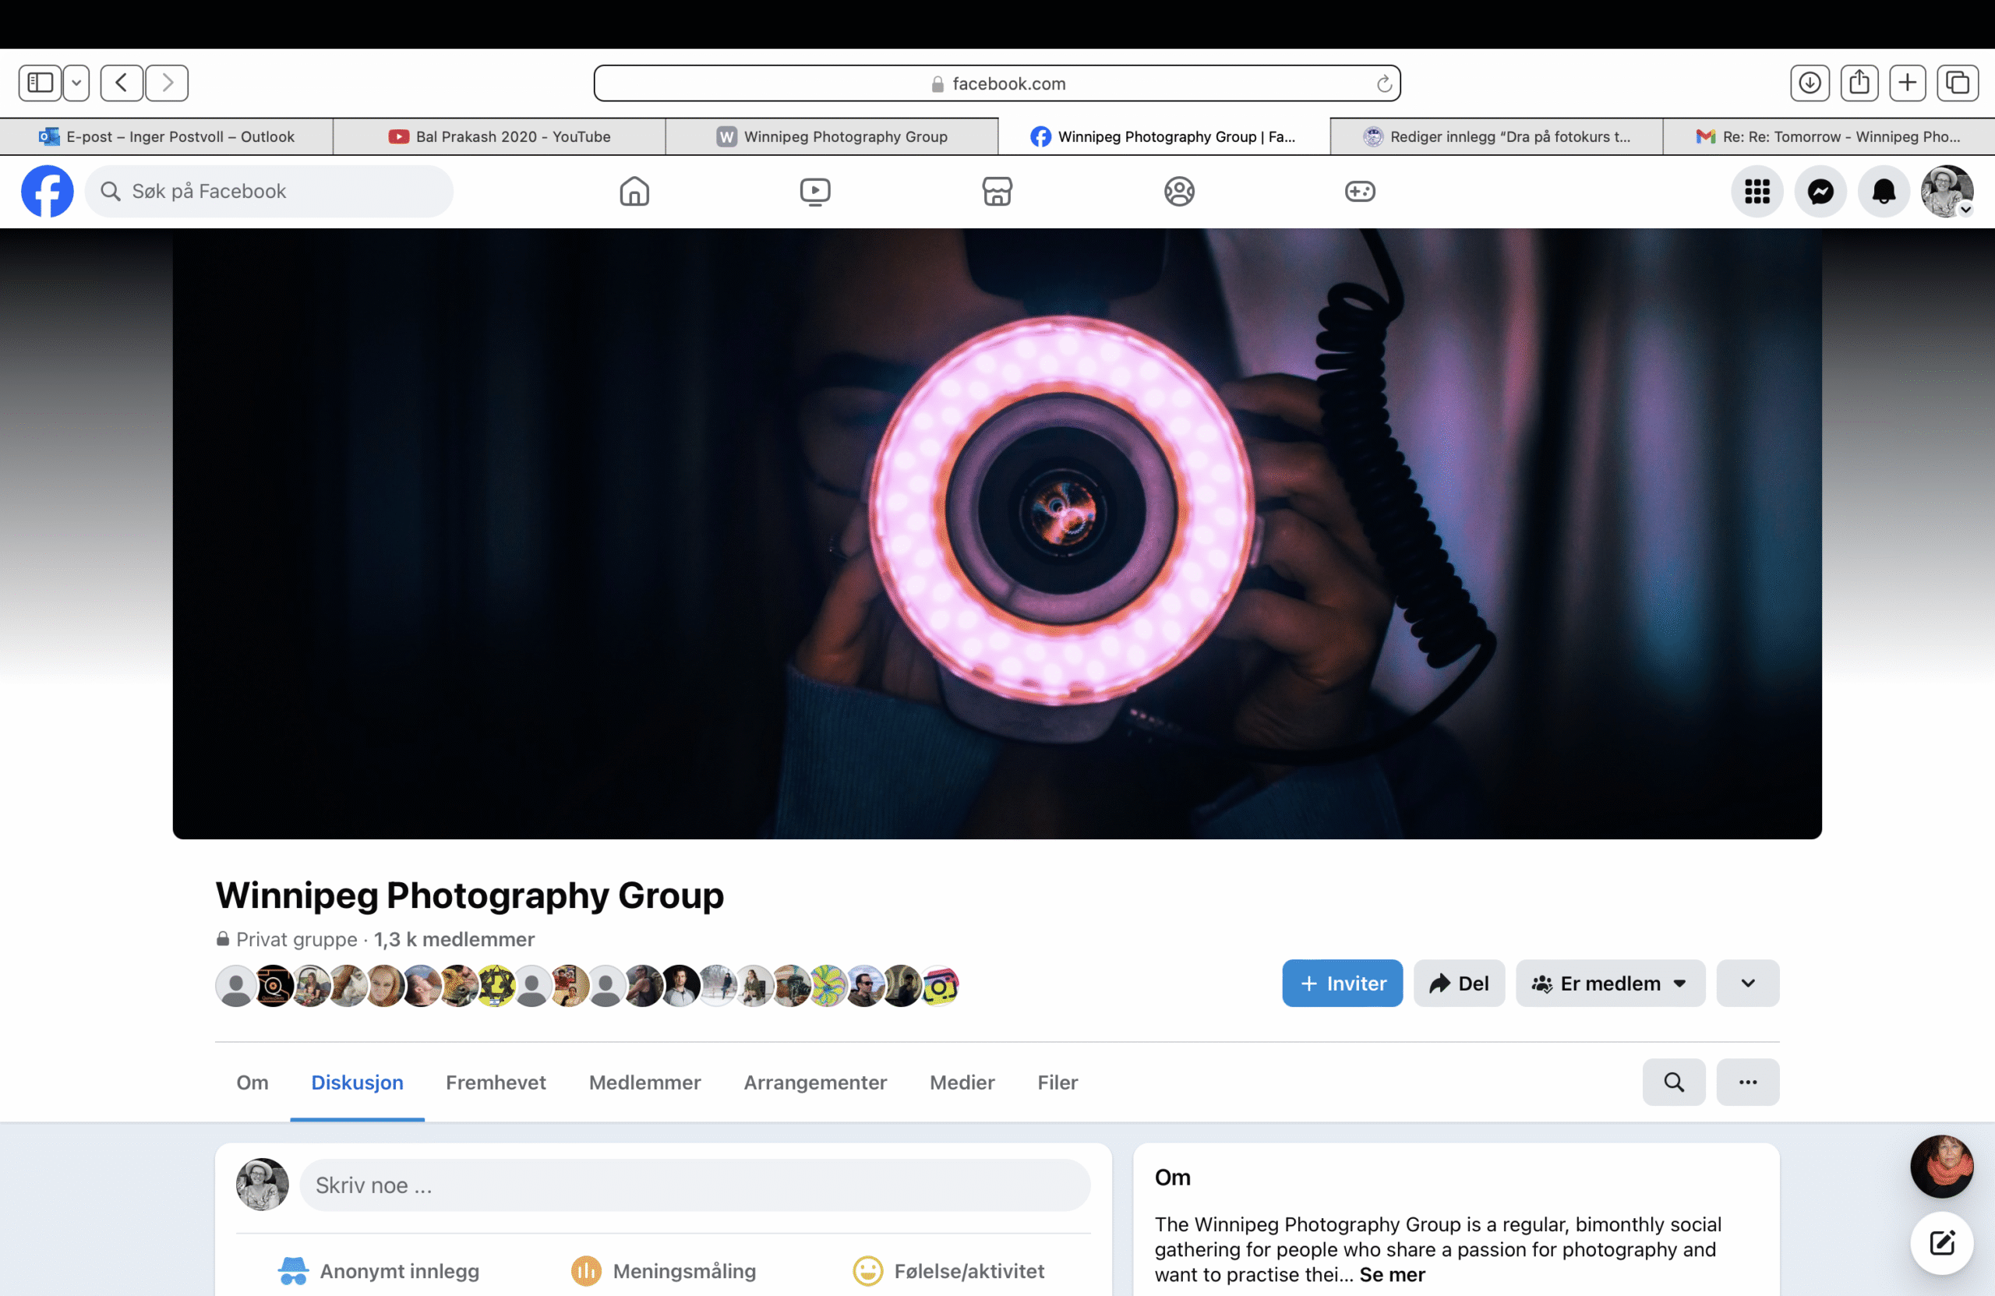
Task: Click the Safari sidebar toggle icon
Action: pyautogui.click(x=41, y=82)
